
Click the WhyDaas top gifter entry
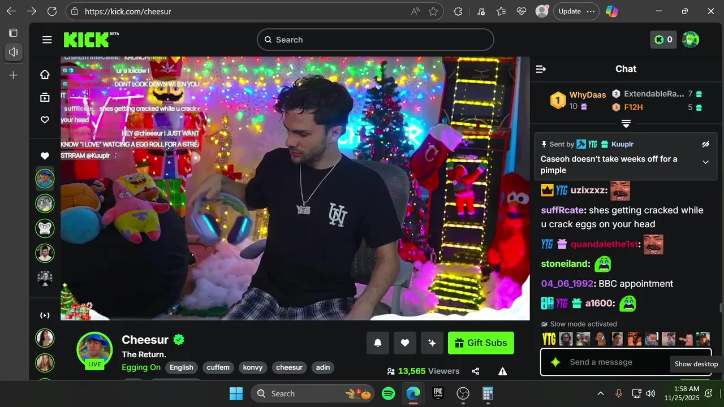pyautogui.click(x=578, y=100)
